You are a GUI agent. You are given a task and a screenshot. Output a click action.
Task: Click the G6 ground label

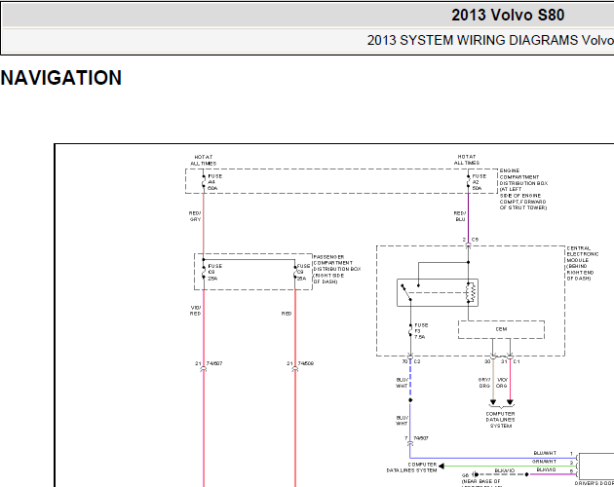click(465, 475)
